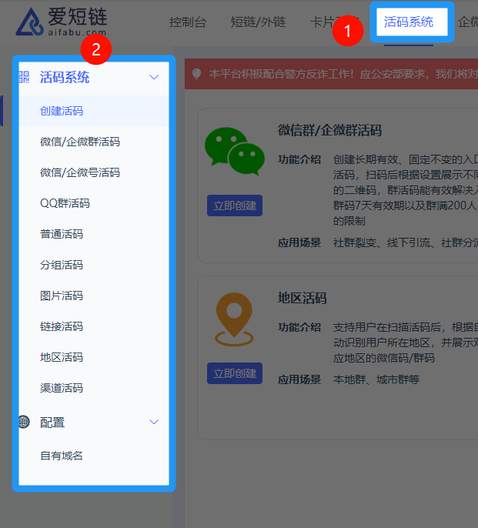The width and height of the screenshot is (478, 528).
Task: Click the QR code icon beside 活码系统
Action: tap(24, 77)
